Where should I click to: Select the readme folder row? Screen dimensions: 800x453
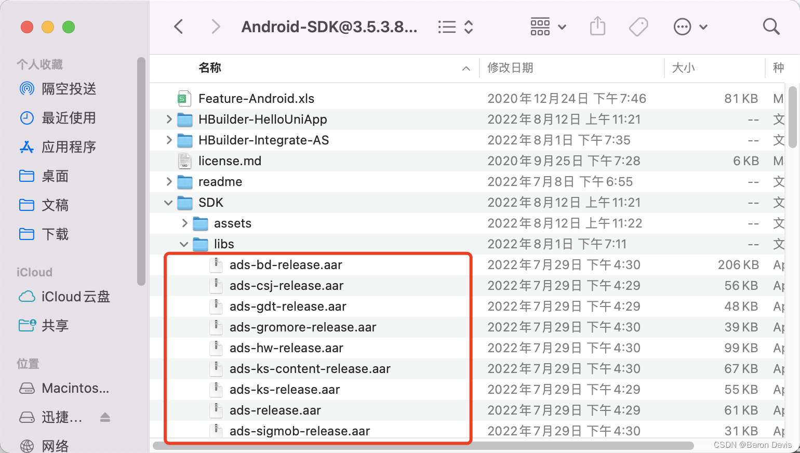[467, 182]
